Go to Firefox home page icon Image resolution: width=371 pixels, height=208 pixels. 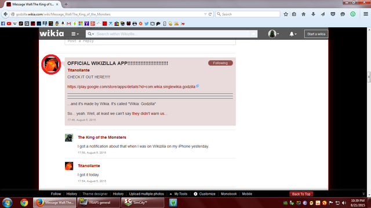304,14
